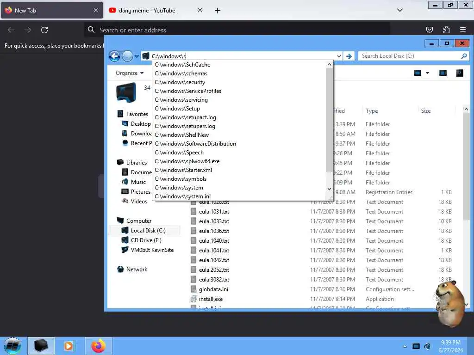This screenshot has height=355, width=474.
Task: Choose C:\windows\system.ini suggestion
Action: pyautogui.click(x=239, y=196)
